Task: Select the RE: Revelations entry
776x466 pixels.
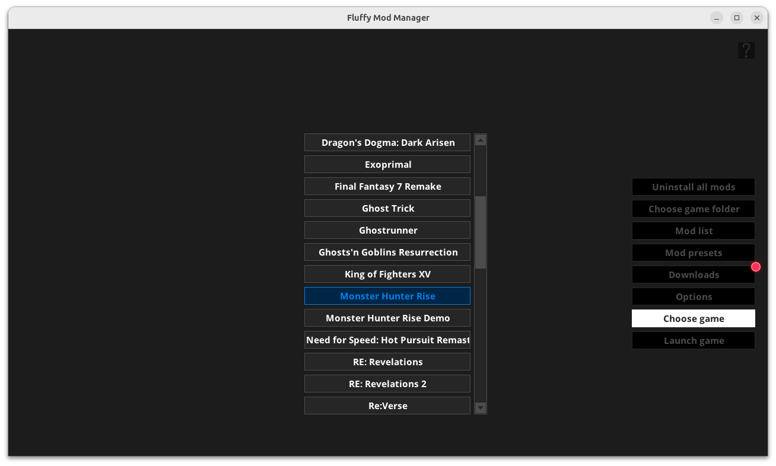Action: 387,362
